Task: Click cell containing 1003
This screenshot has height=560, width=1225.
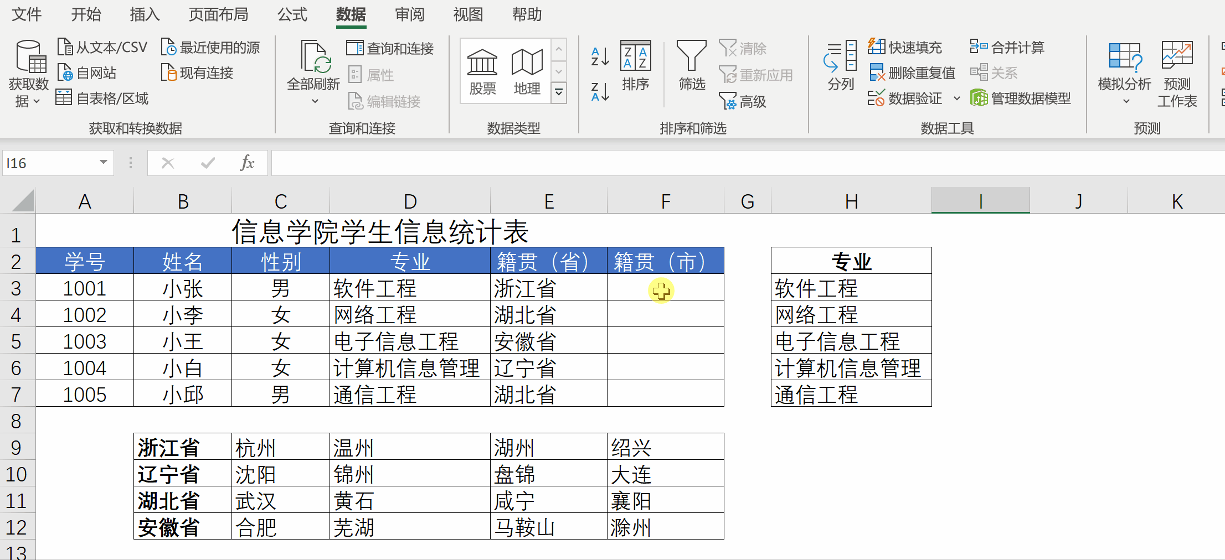Action: coord(85,341)
